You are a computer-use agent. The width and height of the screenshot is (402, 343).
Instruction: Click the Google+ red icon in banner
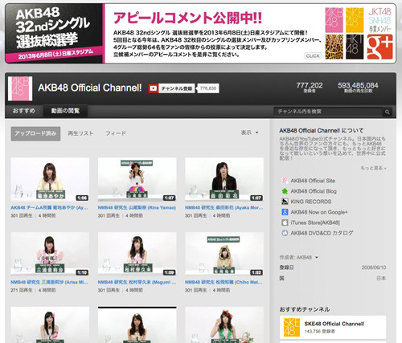379,47
